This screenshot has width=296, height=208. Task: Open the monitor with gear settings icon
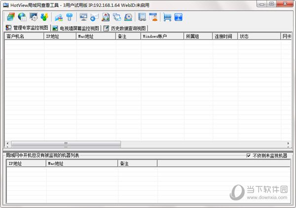coord(34,17)
